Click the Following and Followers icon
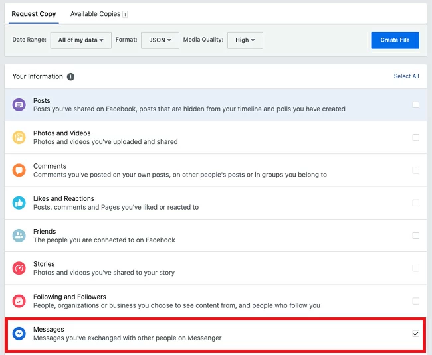The height and width of the screenshot is (355, 432). pos(19,301)
